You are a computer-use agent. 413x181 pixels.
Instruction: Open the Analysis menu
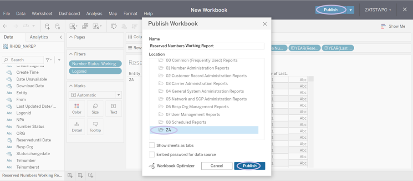point(94,14)
